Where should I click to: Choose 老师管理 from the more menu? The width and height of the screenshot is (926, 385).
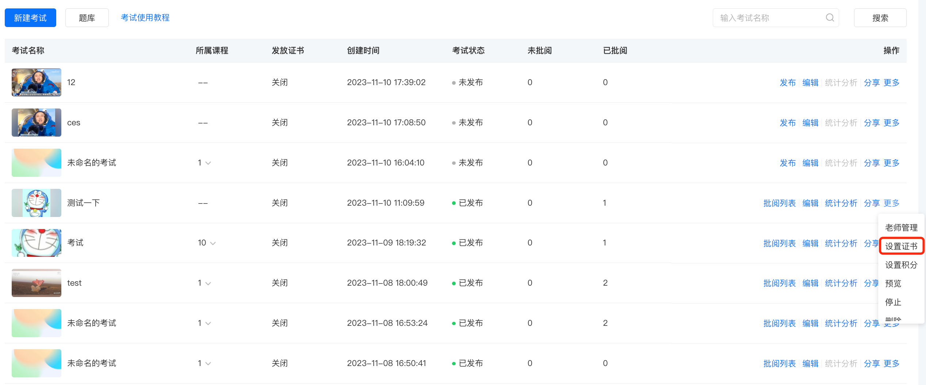click(x=901, y=228)
